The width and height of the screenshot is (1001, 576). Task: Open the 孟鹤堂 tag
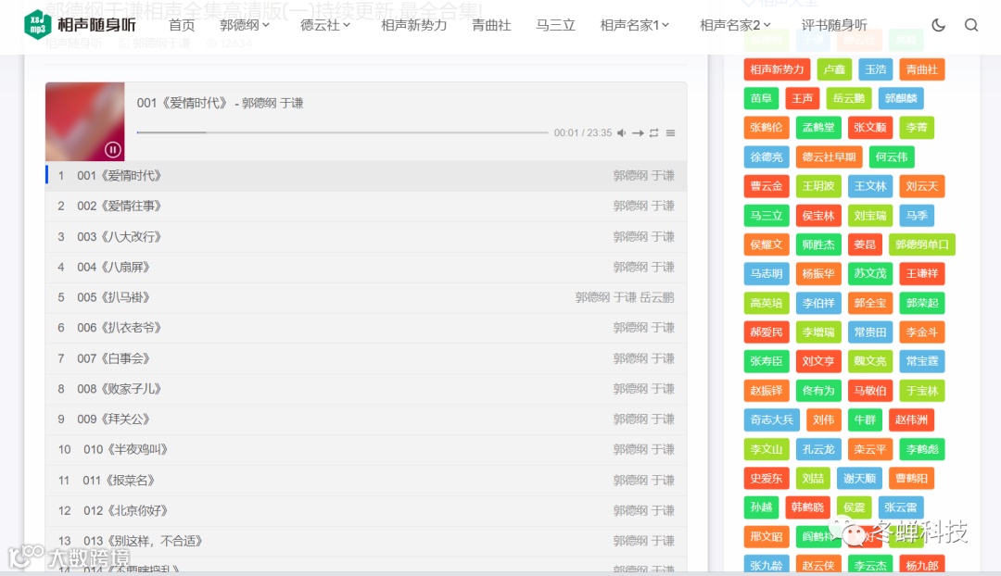coord(817,128)
